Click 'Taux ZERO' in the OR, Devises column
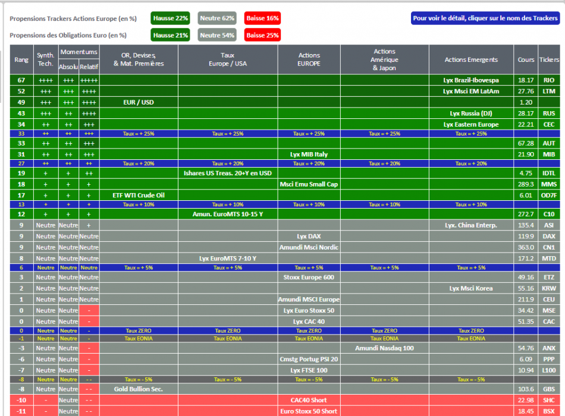 click(139, 330)
